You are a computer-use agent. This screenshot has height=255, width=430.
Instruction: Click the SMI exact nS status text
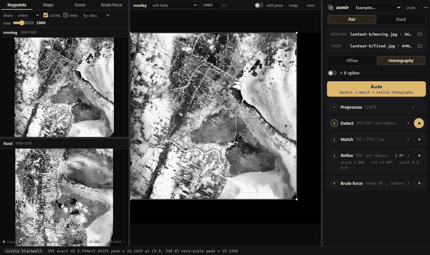(142, 251)
